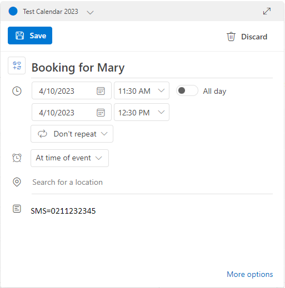Viewport: 285px width, 288px height.
Task: Open the At time of event reminder dropdown
Action: 69,158
